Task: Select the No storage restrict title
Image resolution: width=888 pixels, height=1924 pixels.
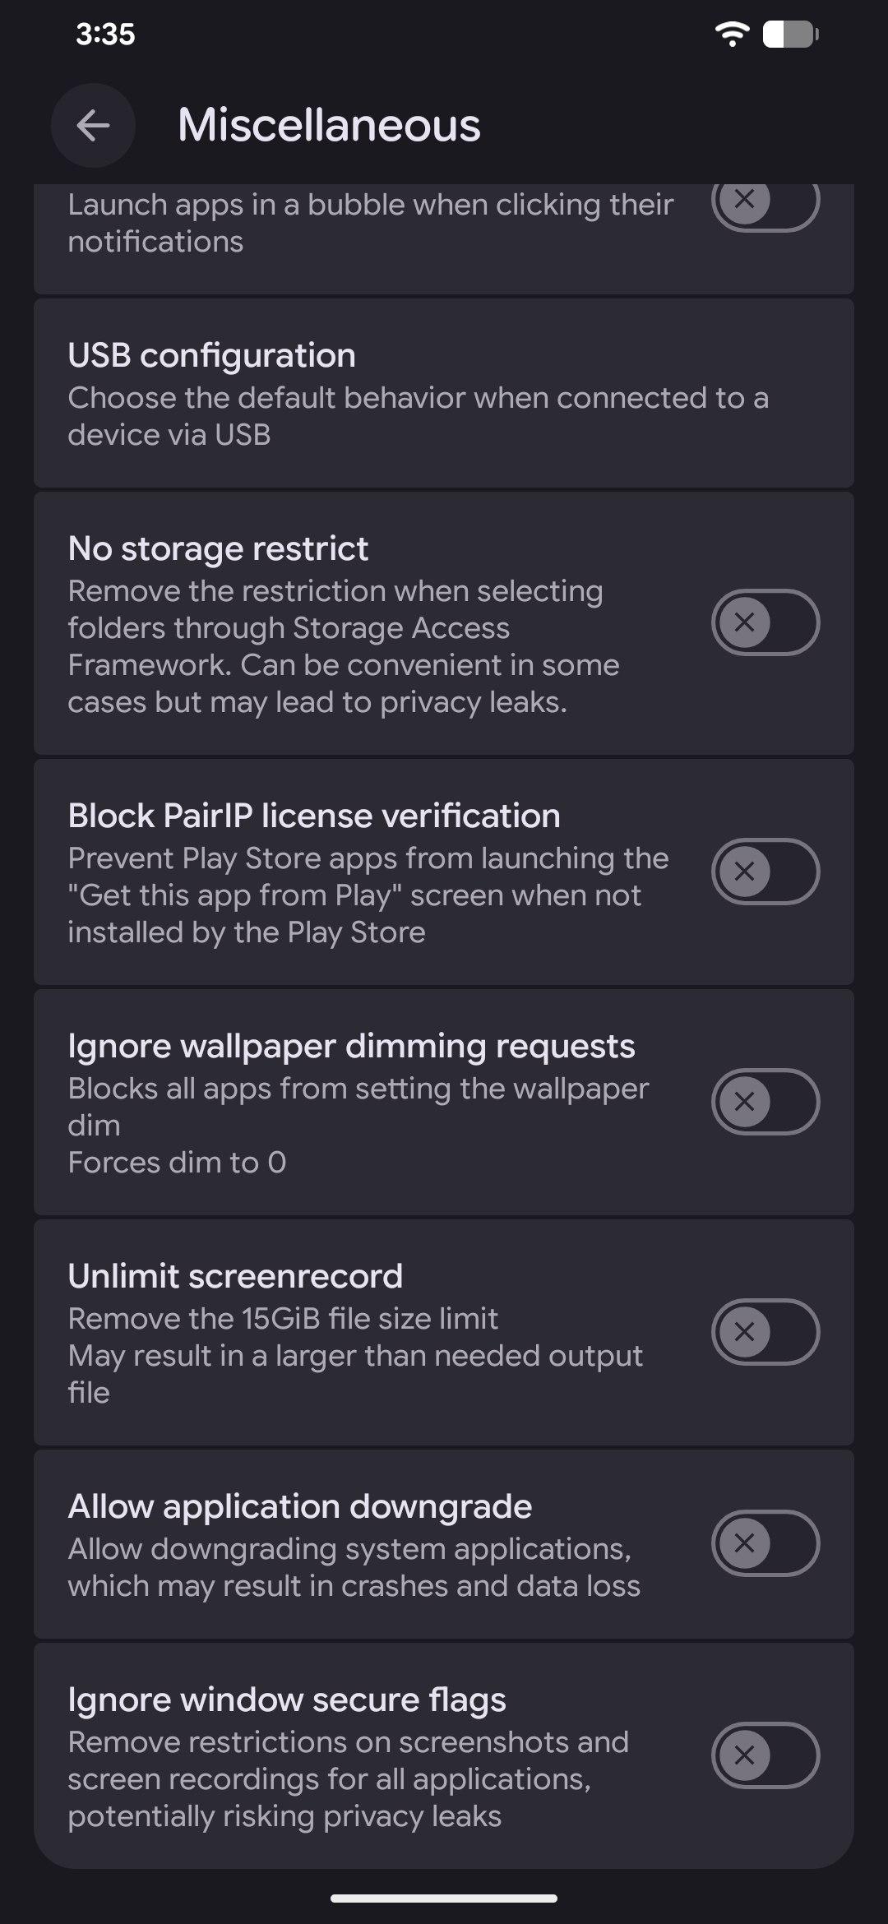Action: tap(218, 548)
